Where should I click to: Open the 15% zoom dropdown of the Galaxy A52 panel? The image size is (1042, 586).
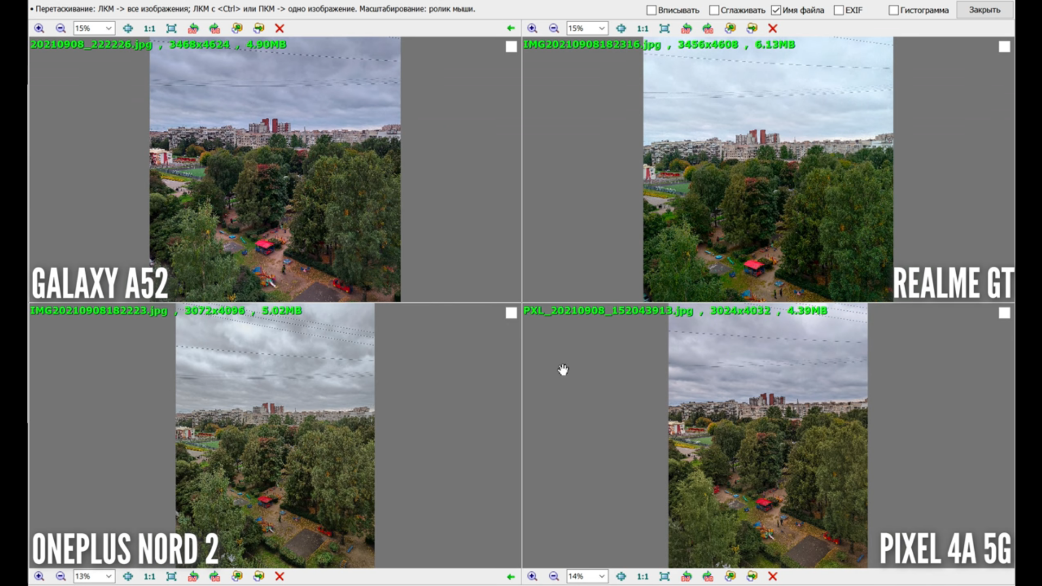pos(109,28)
